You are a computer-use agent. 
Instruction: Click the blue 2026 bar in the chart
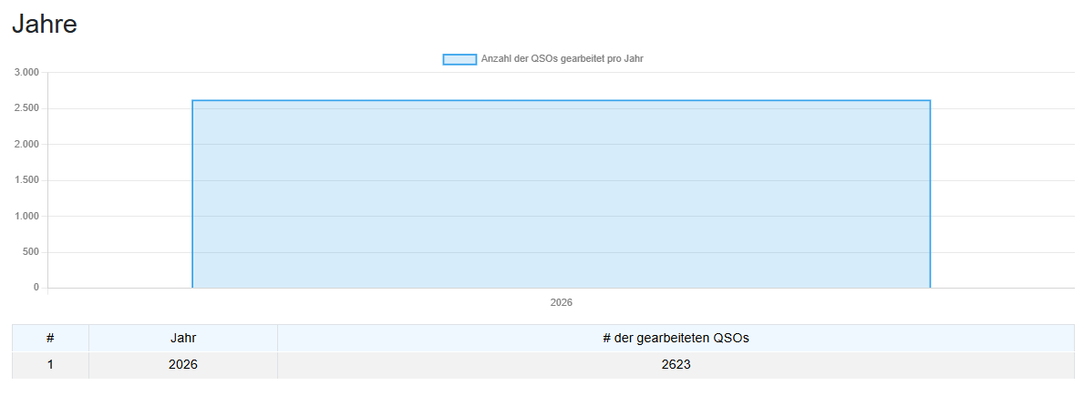[561, 194]
